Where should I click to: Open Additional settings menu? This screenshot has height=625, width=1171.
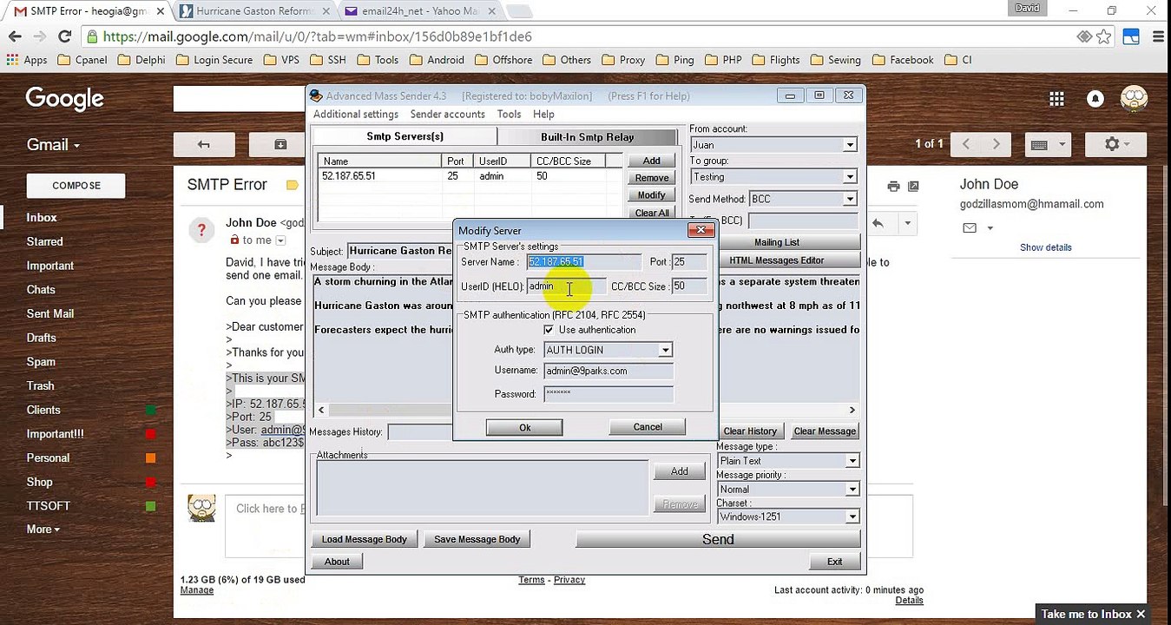[356, 115]
